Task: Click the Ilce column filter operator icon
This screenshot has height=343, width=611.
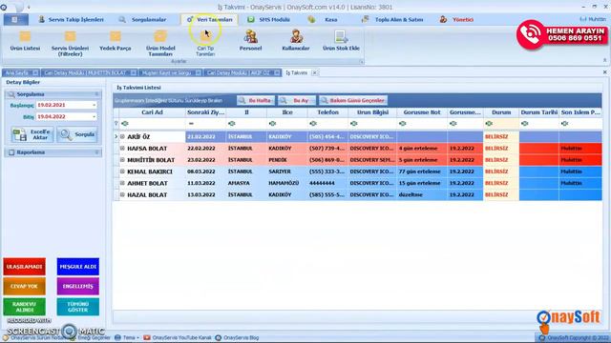Action: tap(272, 123)
